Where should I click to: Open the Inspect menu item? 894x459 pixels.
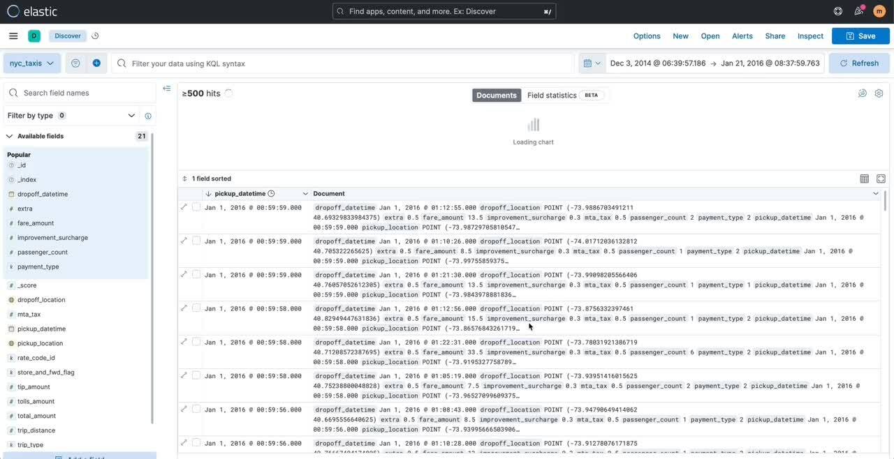pyautogui.click(x=810, y=36)
